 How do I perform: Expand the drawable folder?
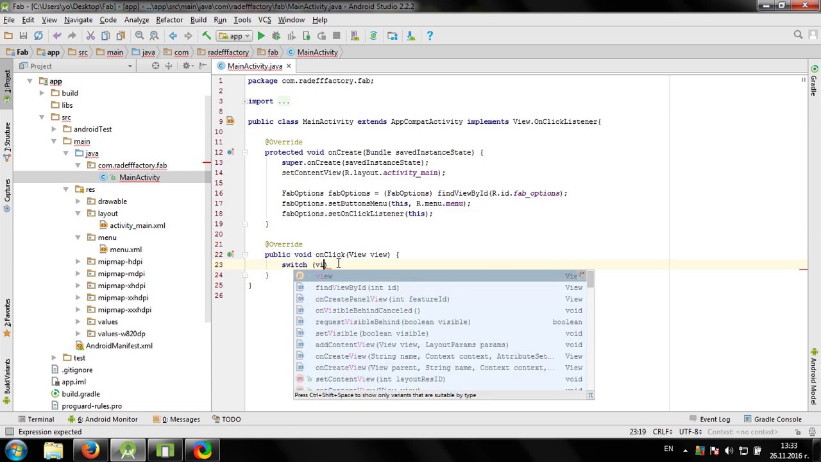[x=78, y=201]
